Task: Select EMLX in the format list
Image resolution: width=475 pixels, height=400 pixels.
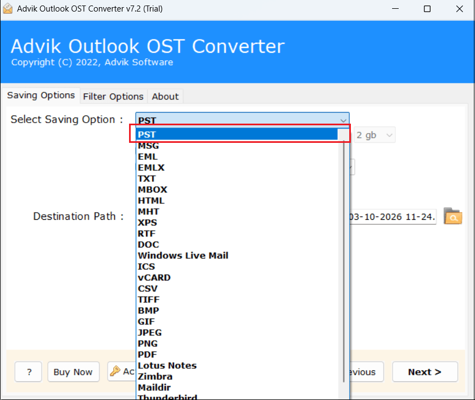Action: coord(237,168)
